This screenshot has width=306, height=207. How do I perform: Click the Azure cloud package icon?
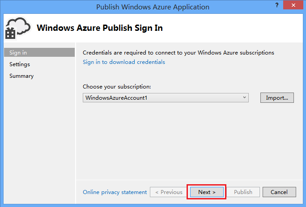tap(18, 28)
